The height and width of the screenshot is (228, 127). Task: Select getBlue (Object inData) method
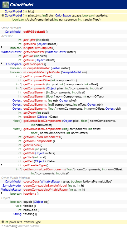click(x=39, y=60)
